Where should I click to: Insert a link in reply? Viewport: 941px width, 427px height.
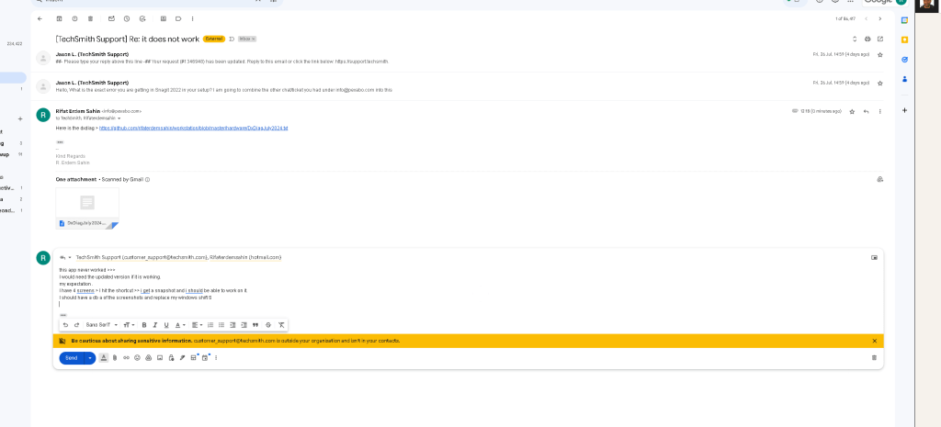126,358
